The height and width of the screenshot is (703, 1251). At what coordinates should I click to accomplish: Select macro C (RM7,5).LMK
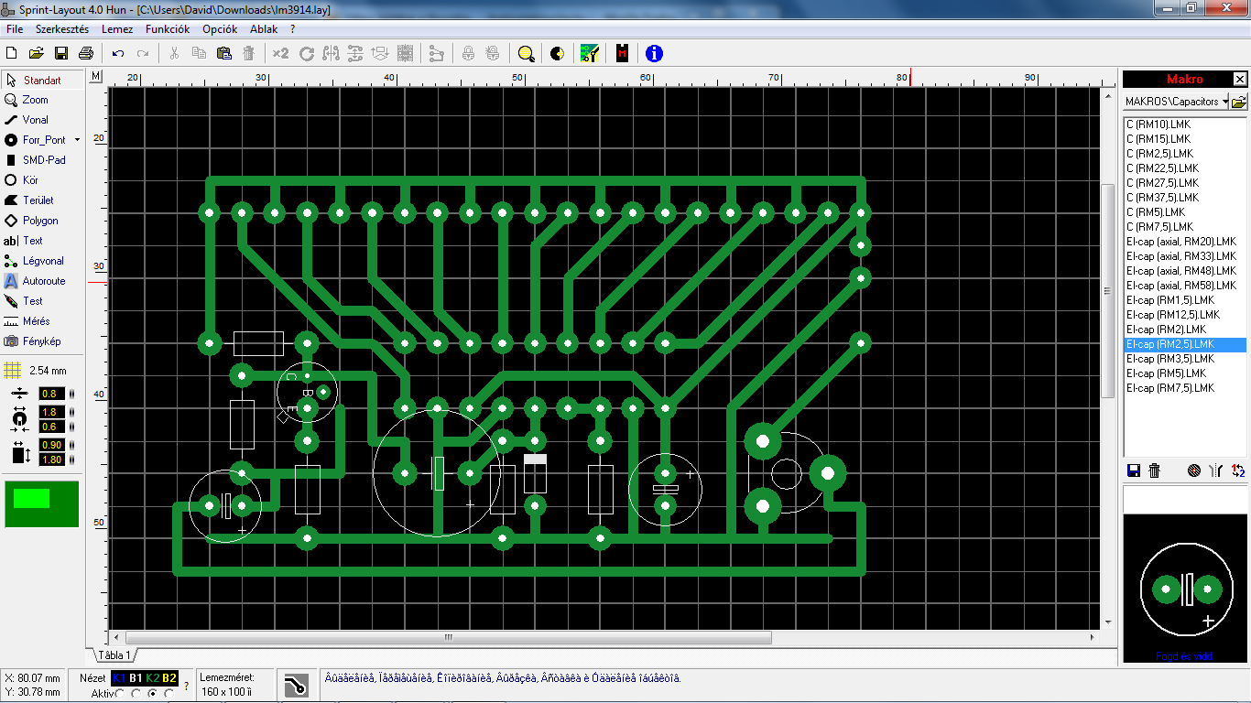(1159, 227)
